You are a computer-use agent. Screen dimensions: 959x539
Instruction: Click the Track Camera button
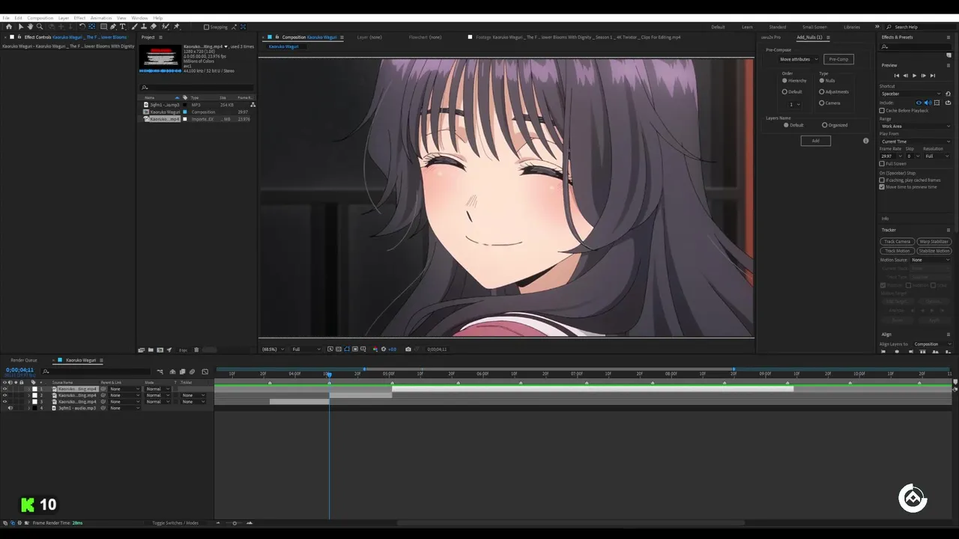[x=897, y=242]
